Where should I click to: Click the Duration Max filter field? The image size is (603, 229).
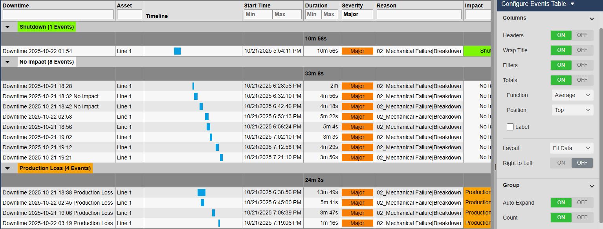330,15
